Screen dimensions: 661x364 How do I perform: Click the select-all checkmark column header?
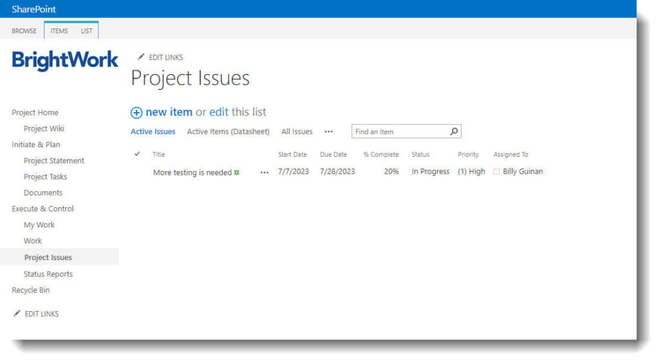[137, 154]
